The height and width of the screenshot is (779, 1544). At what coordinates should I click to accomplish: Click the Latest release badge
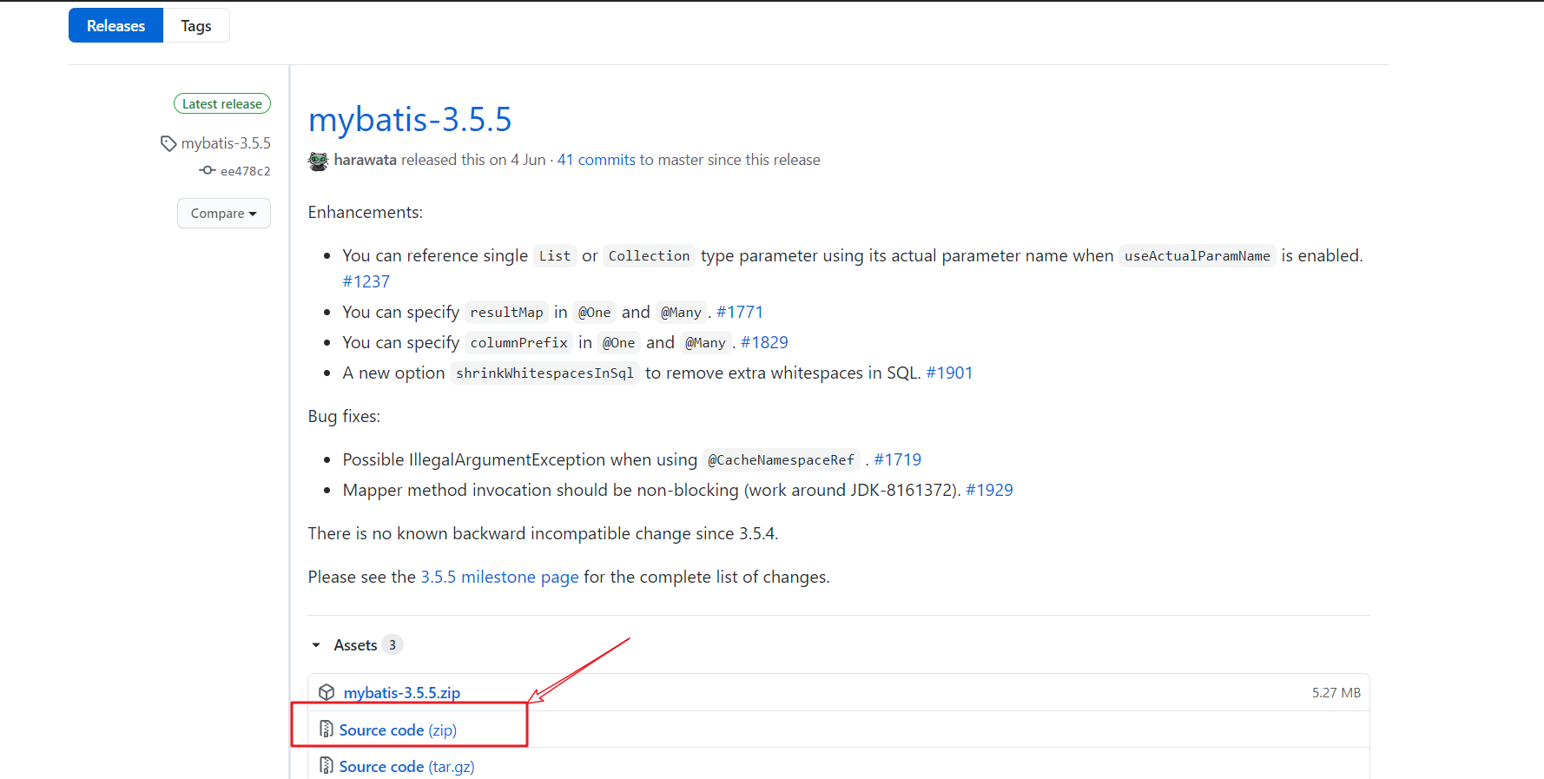coord(222,103)
